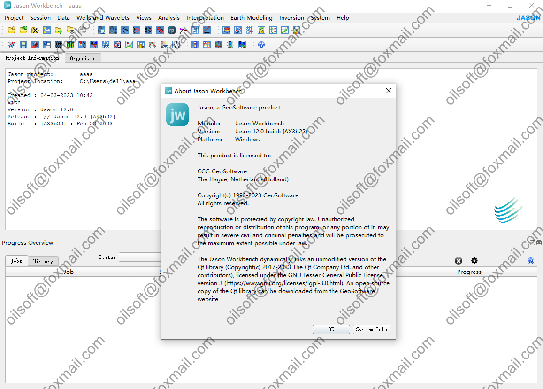543x389 pixels.
Task: Switch to the Organizer tab
Action: 83,58
